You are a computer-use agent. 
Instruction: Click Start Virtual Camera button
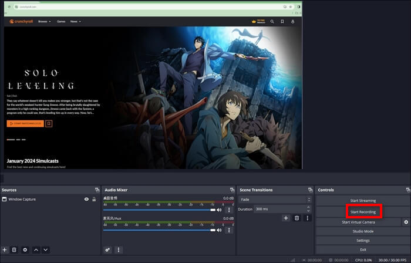click(x=359, y=222)
